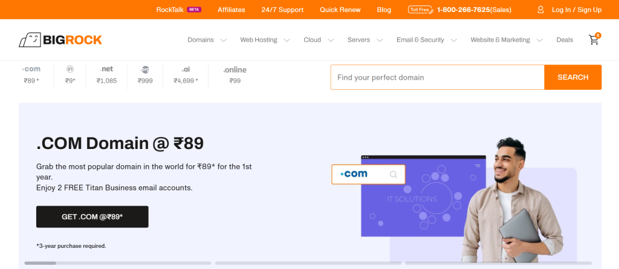Select the .in domain price tile

tap(70, 75)
